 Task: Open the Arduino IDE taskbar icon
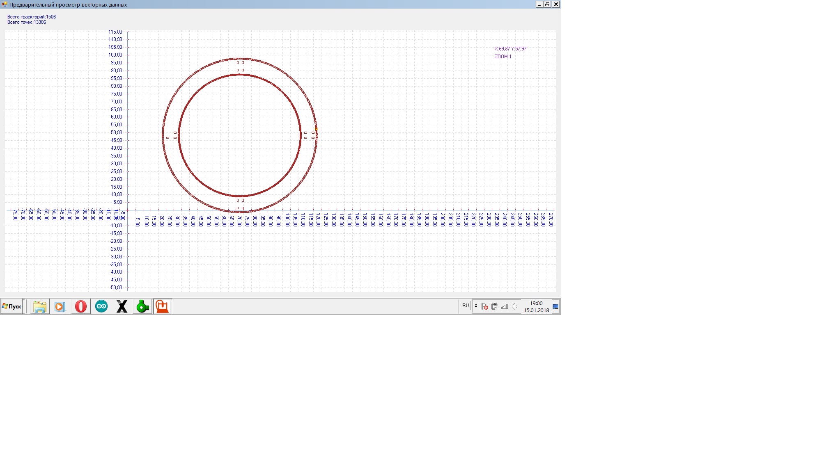[x=101, y=306]
